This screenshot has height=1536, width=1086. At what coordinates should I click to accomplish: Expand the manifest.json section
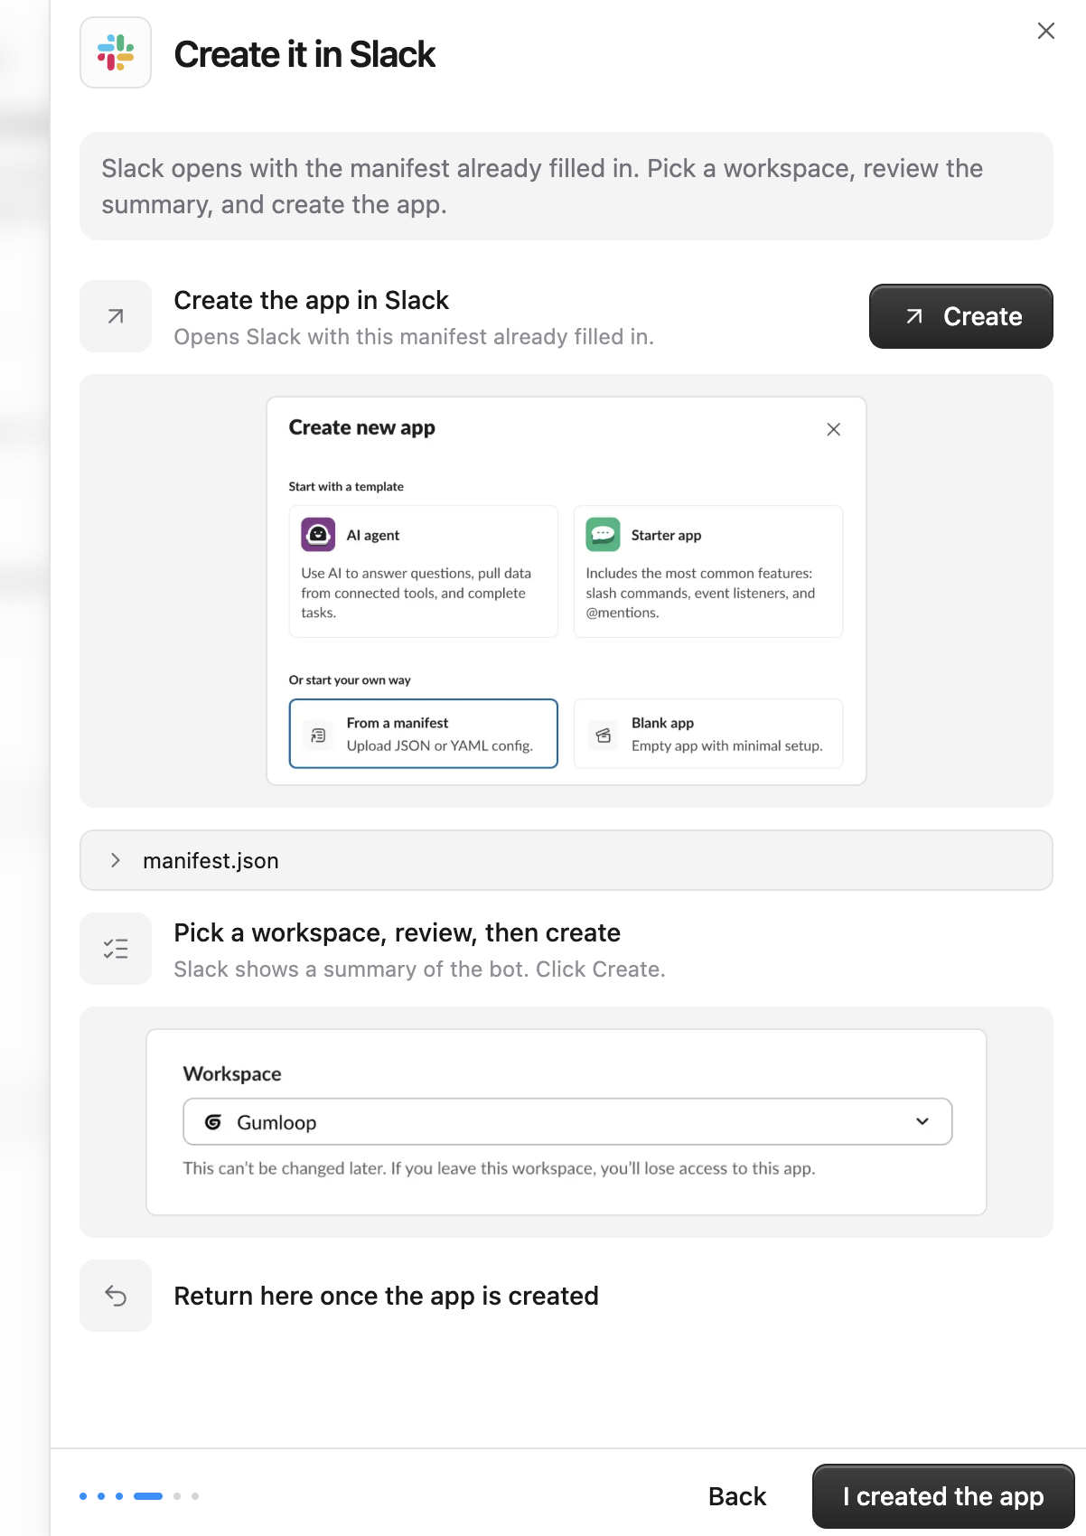point(566,860)
